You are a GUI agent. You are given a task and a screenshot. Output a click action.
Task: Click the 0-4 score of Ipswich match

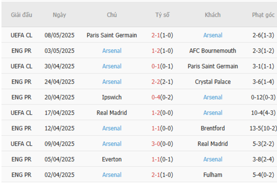click(x=156, y=97)
